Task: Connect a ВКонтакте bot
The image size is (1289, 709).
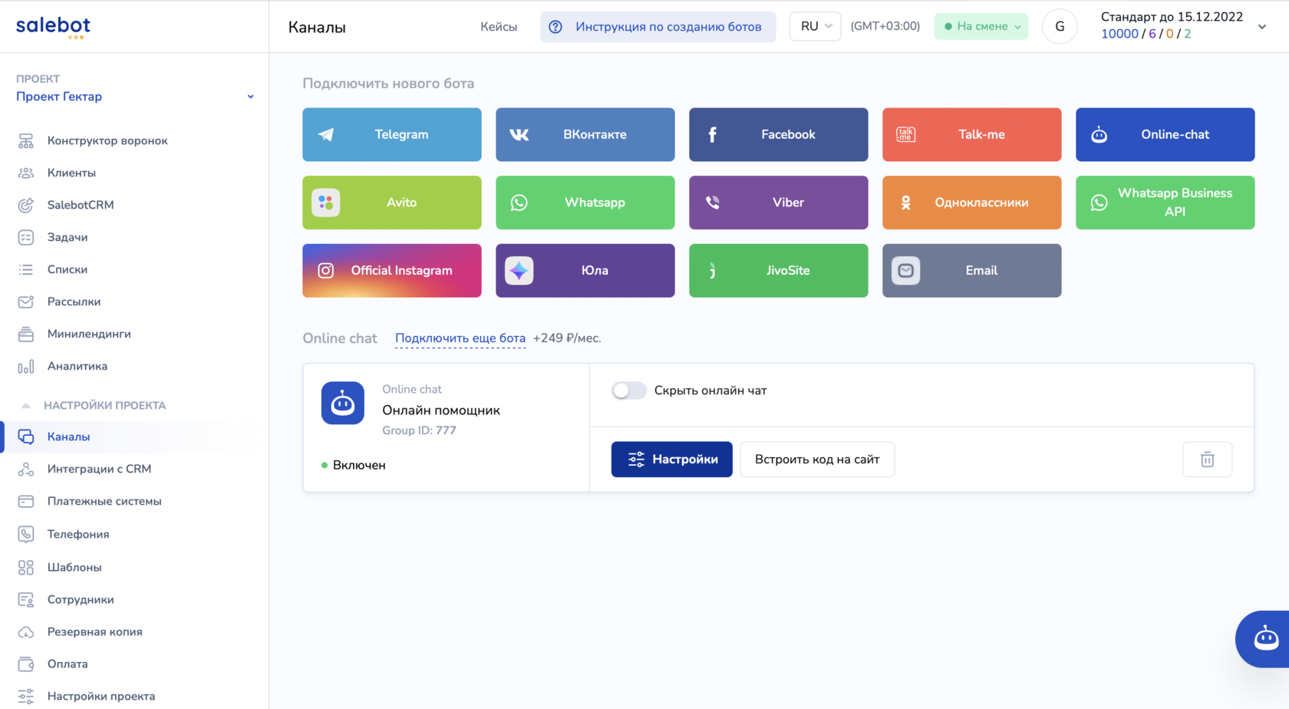Action: point(585,134)
